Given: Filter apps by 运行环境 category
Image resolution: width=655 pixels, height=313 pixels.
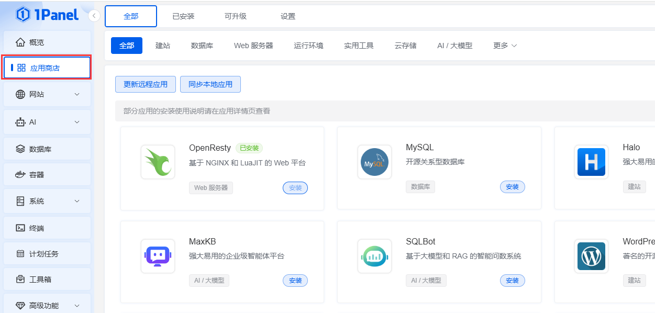Looking at the screenshot, I should point(308,46).
